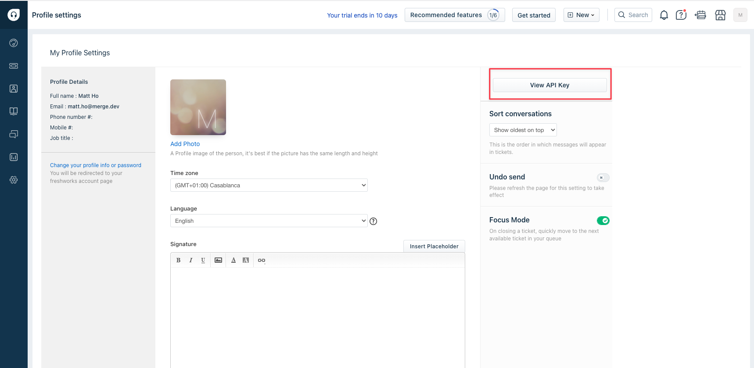The image size is (754, 368).
Task: Open Admin settings gear in sidebar
Action: [x=14, y=180]
